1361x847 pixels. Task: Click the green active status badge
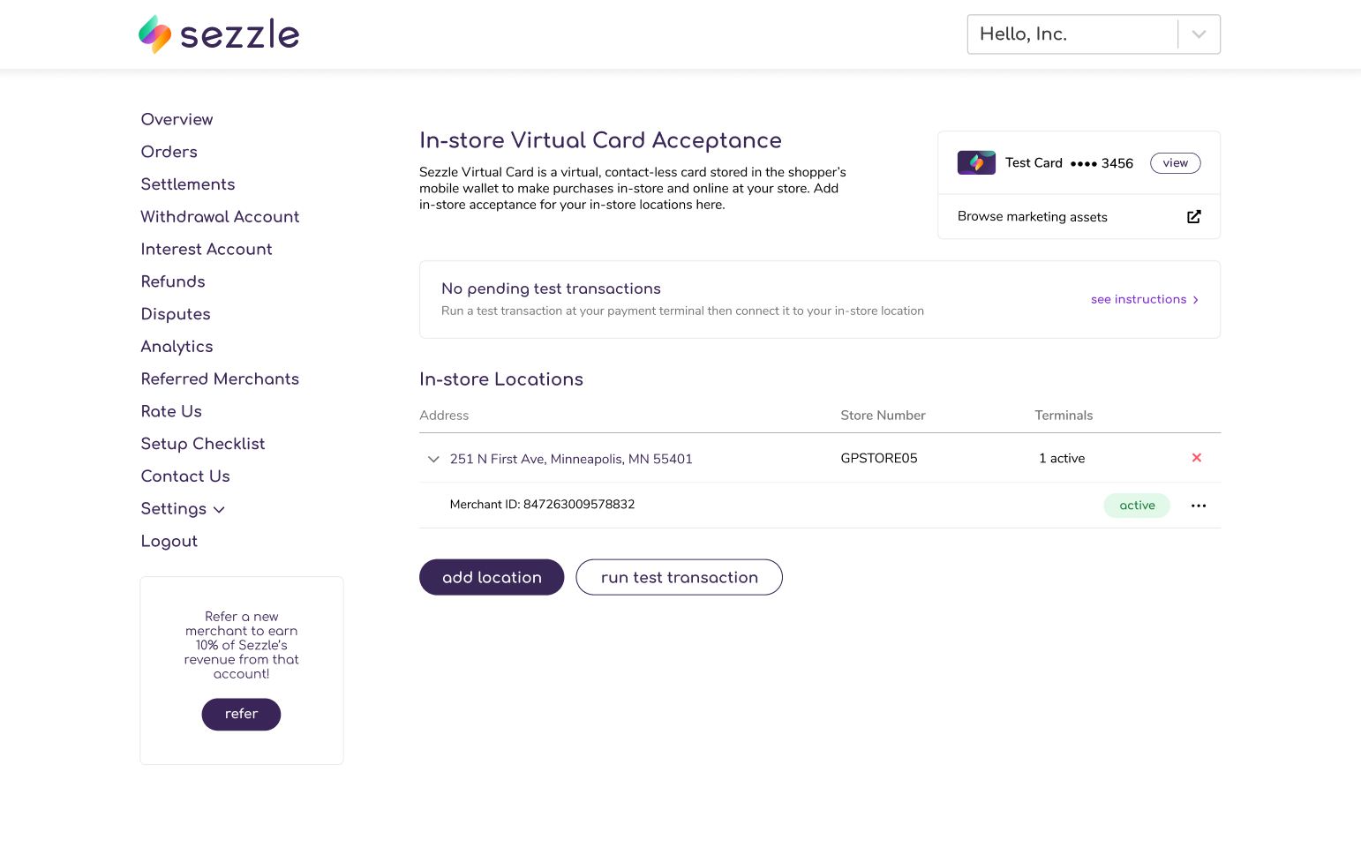coord(1136,506)
